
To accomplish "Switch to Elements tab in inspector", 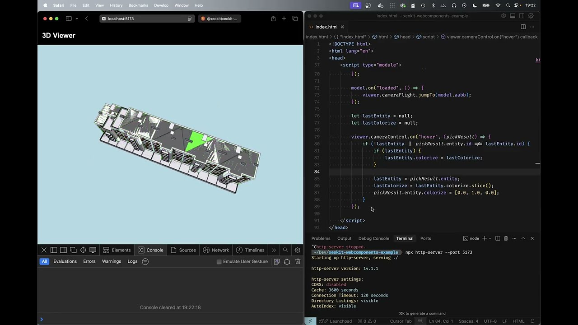I will [x=117, y=250].
